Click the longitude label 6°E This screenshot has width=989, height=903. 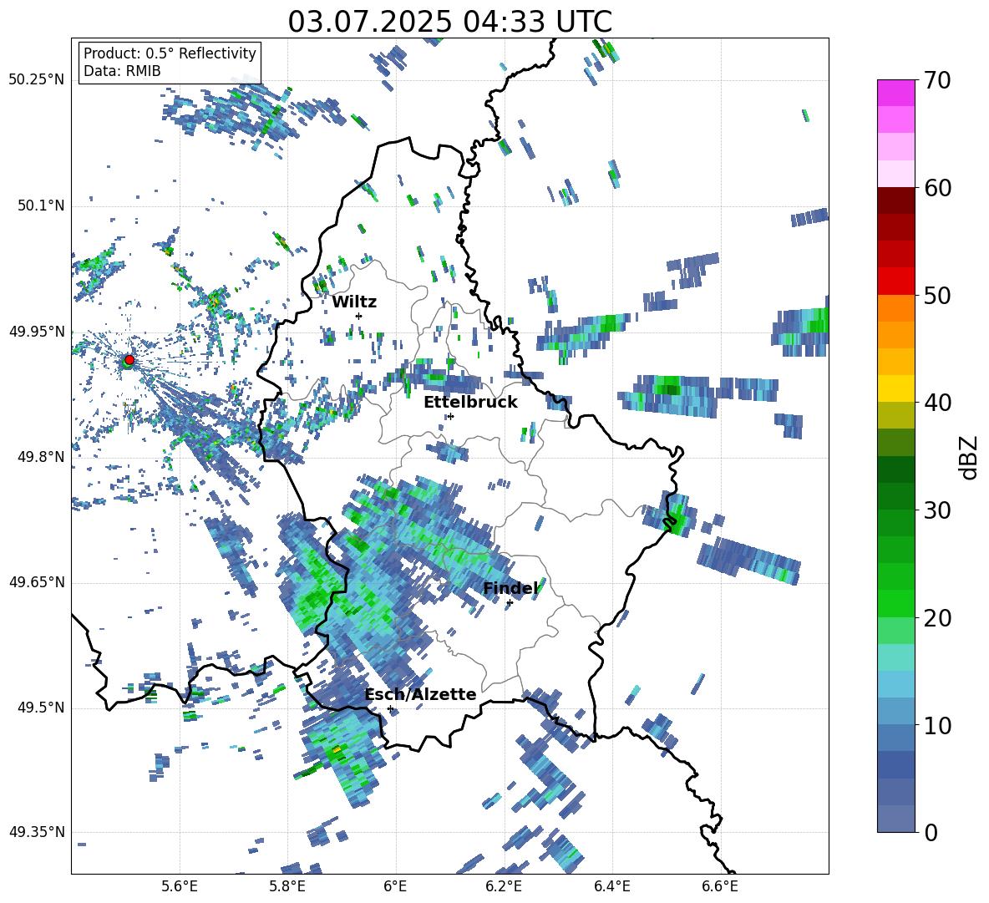click(x=395, y=887)
